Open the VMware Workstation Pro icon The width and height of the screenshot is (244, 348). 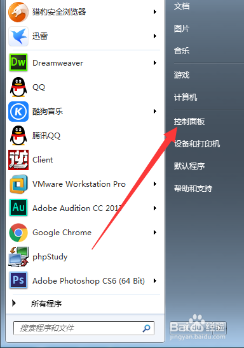tap(18, 184)
